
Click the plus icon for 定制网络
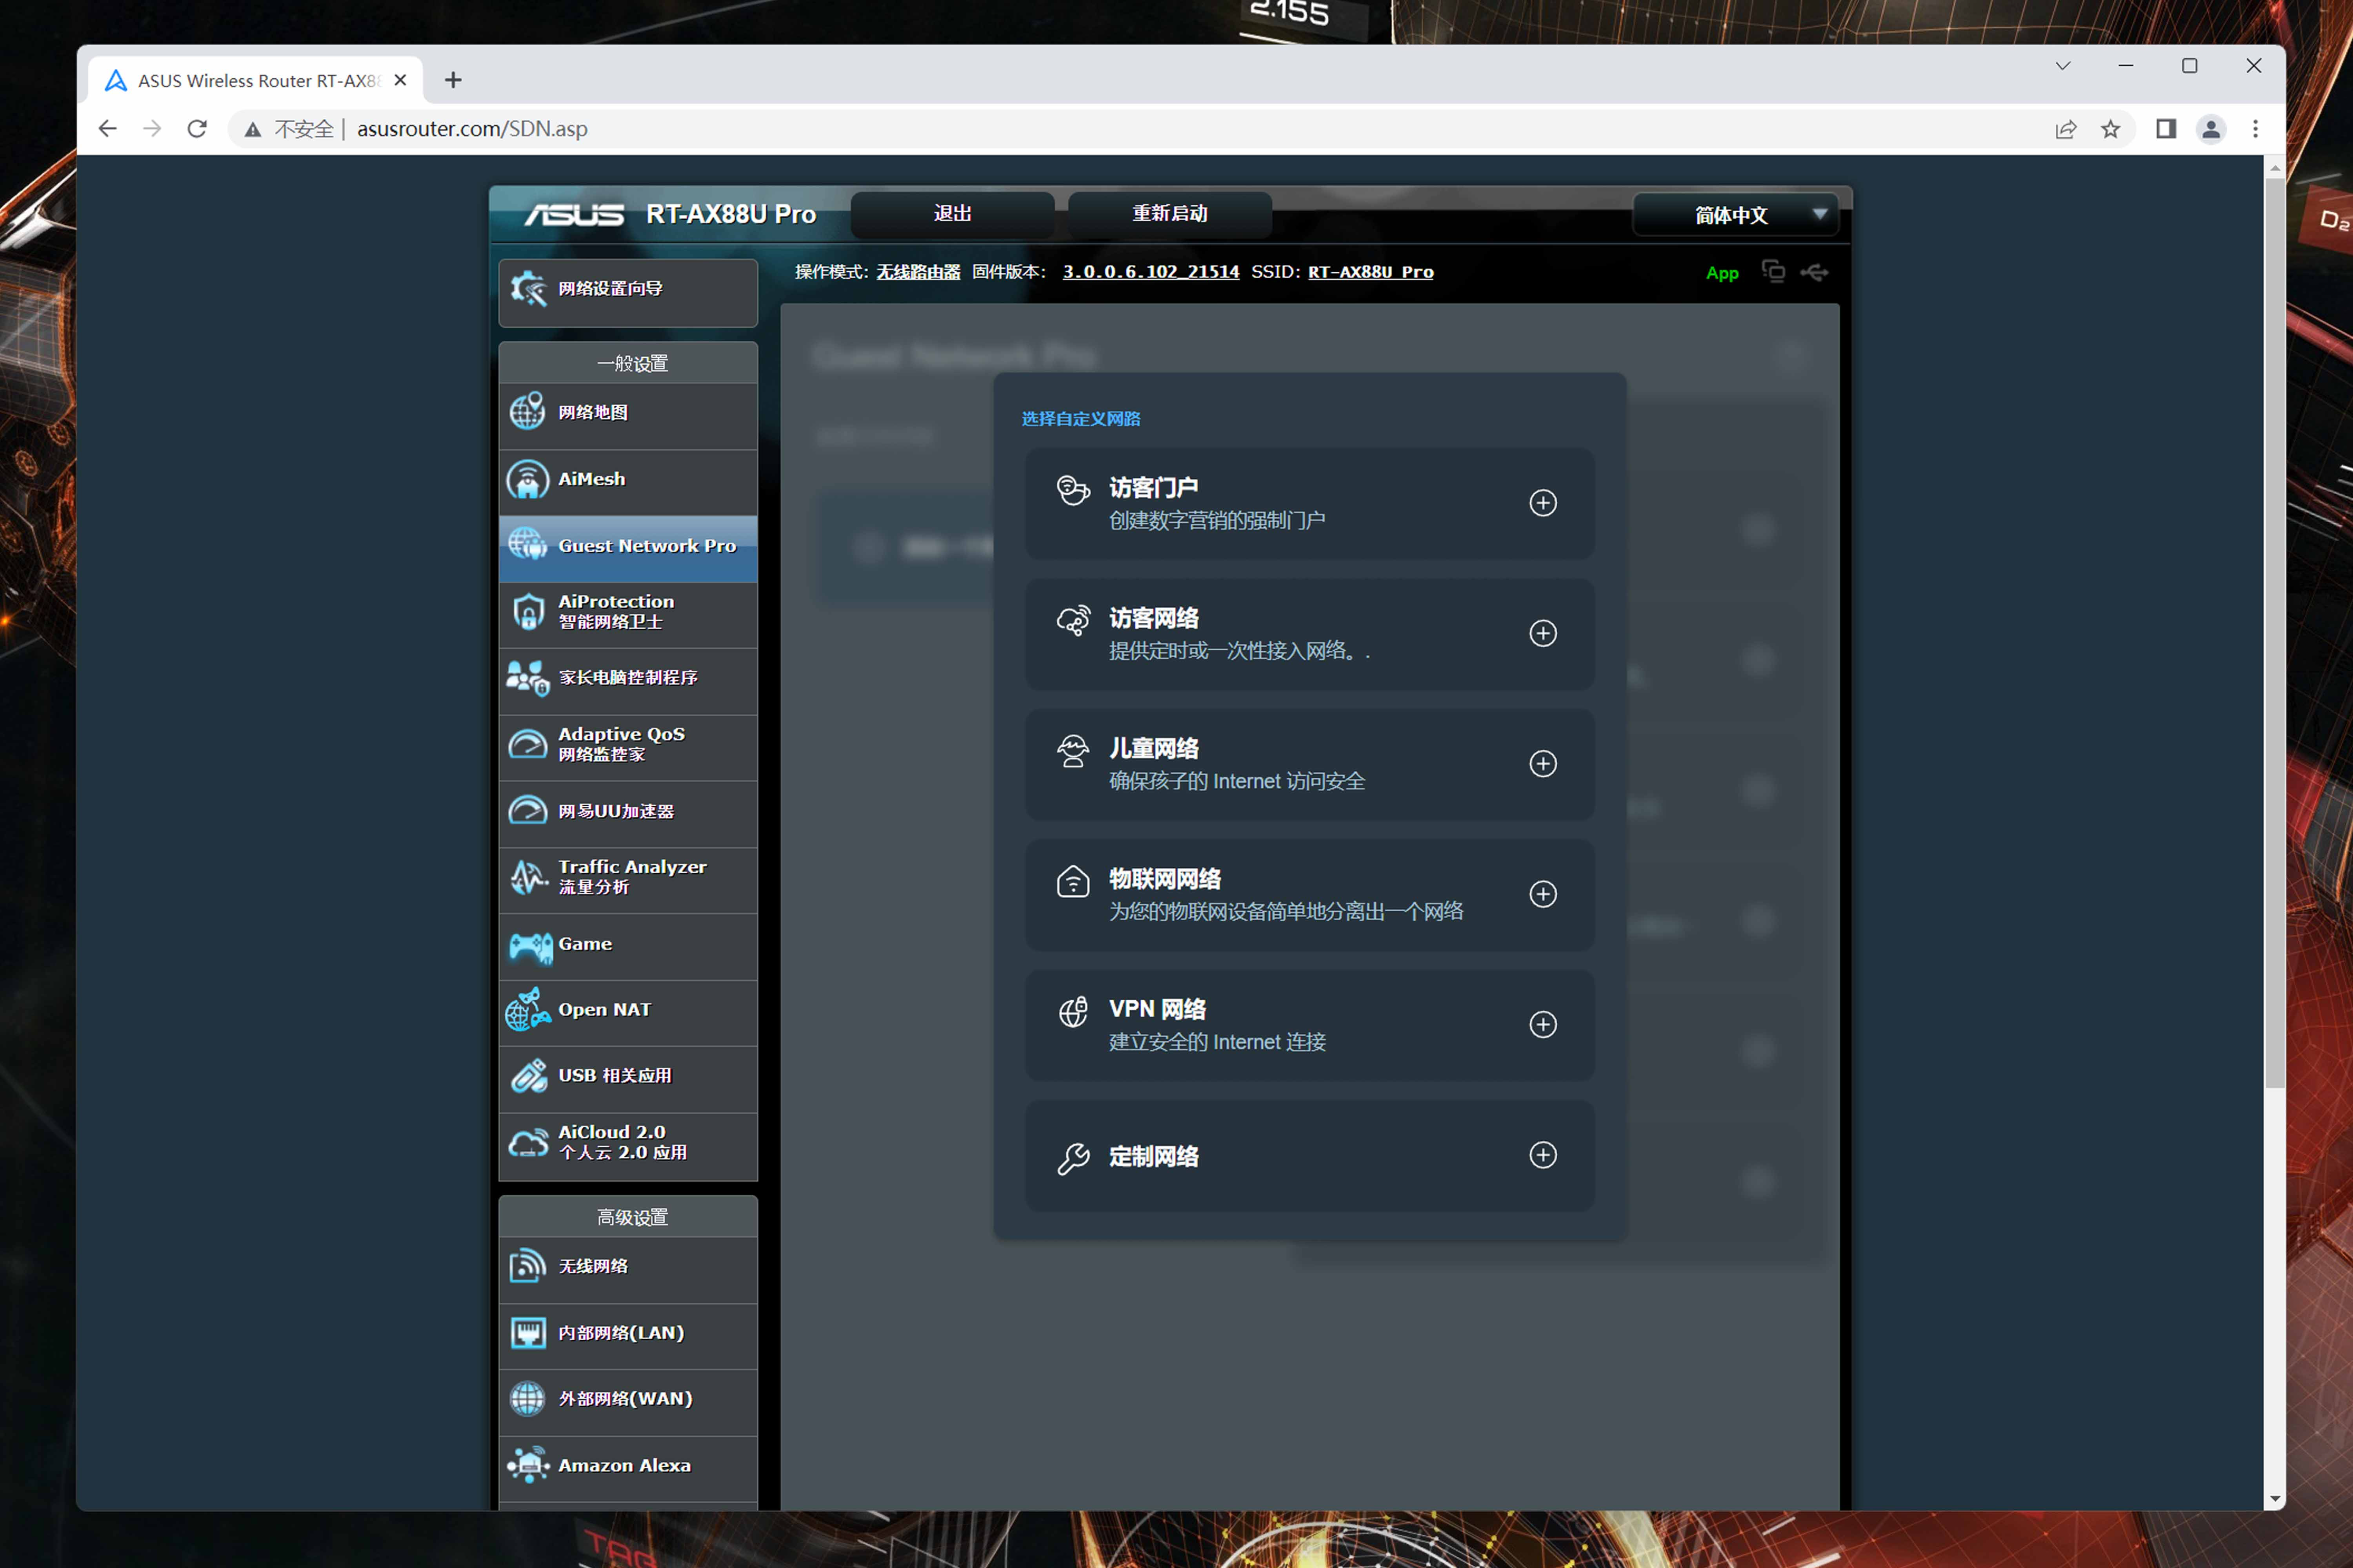click(1542, 1155)
